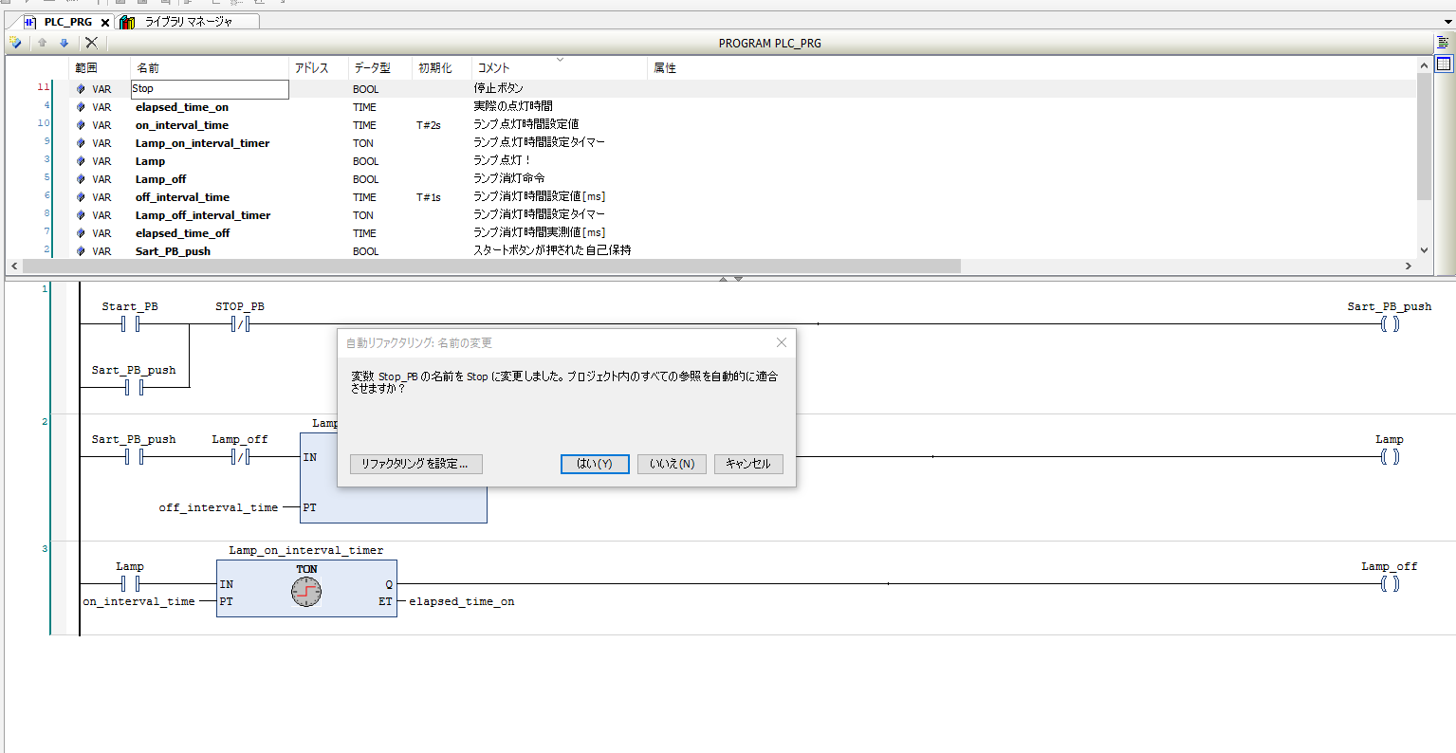
Task: Click the horizontal scrollbar right arrow
Action: (x=1409, y=266)
